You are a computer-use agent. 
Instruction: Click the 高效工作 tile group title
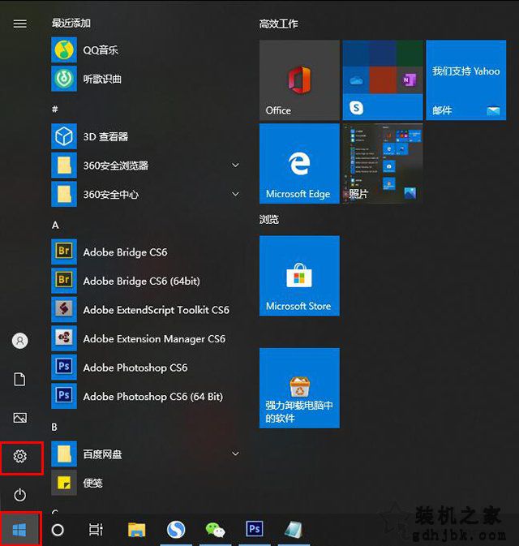pos(278,24)
